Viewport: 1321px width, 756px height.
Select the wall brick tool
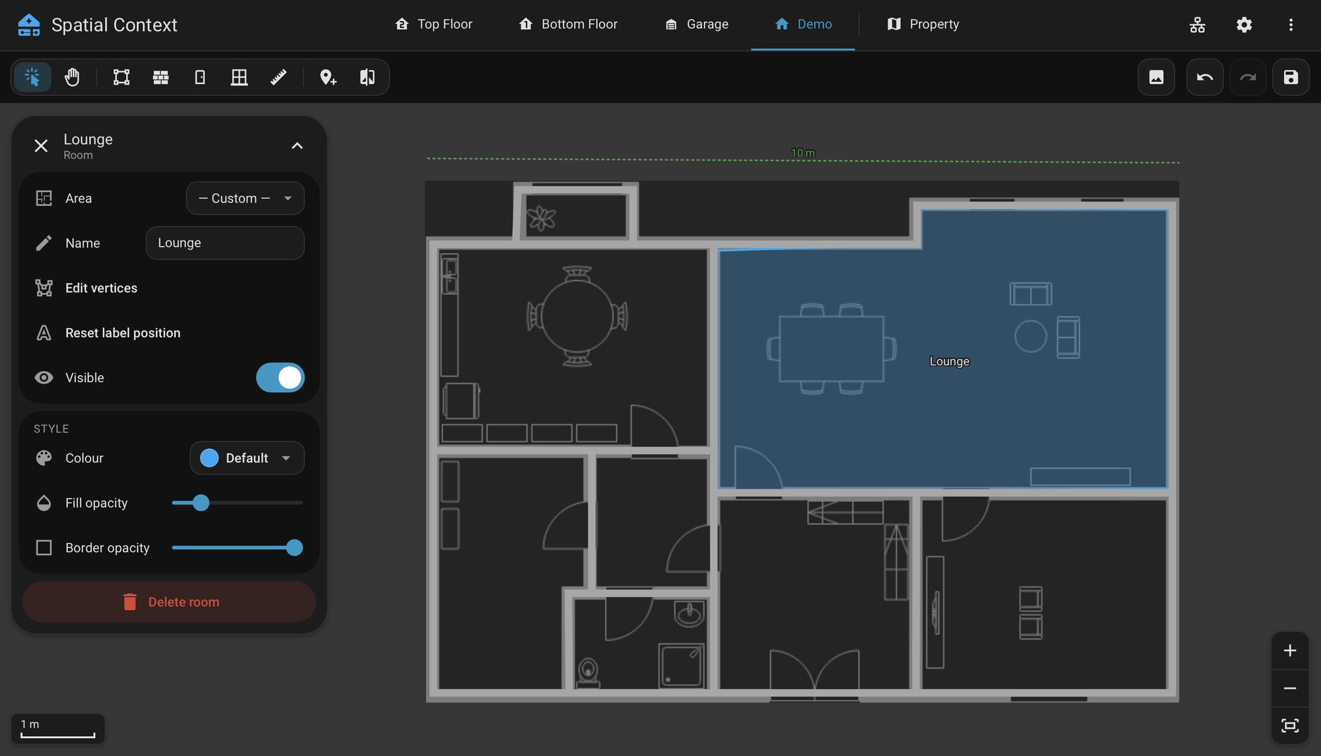[161, 77]
